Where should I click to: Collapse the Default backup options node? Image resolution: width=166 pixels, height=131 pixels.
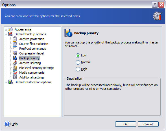point(6,34)
